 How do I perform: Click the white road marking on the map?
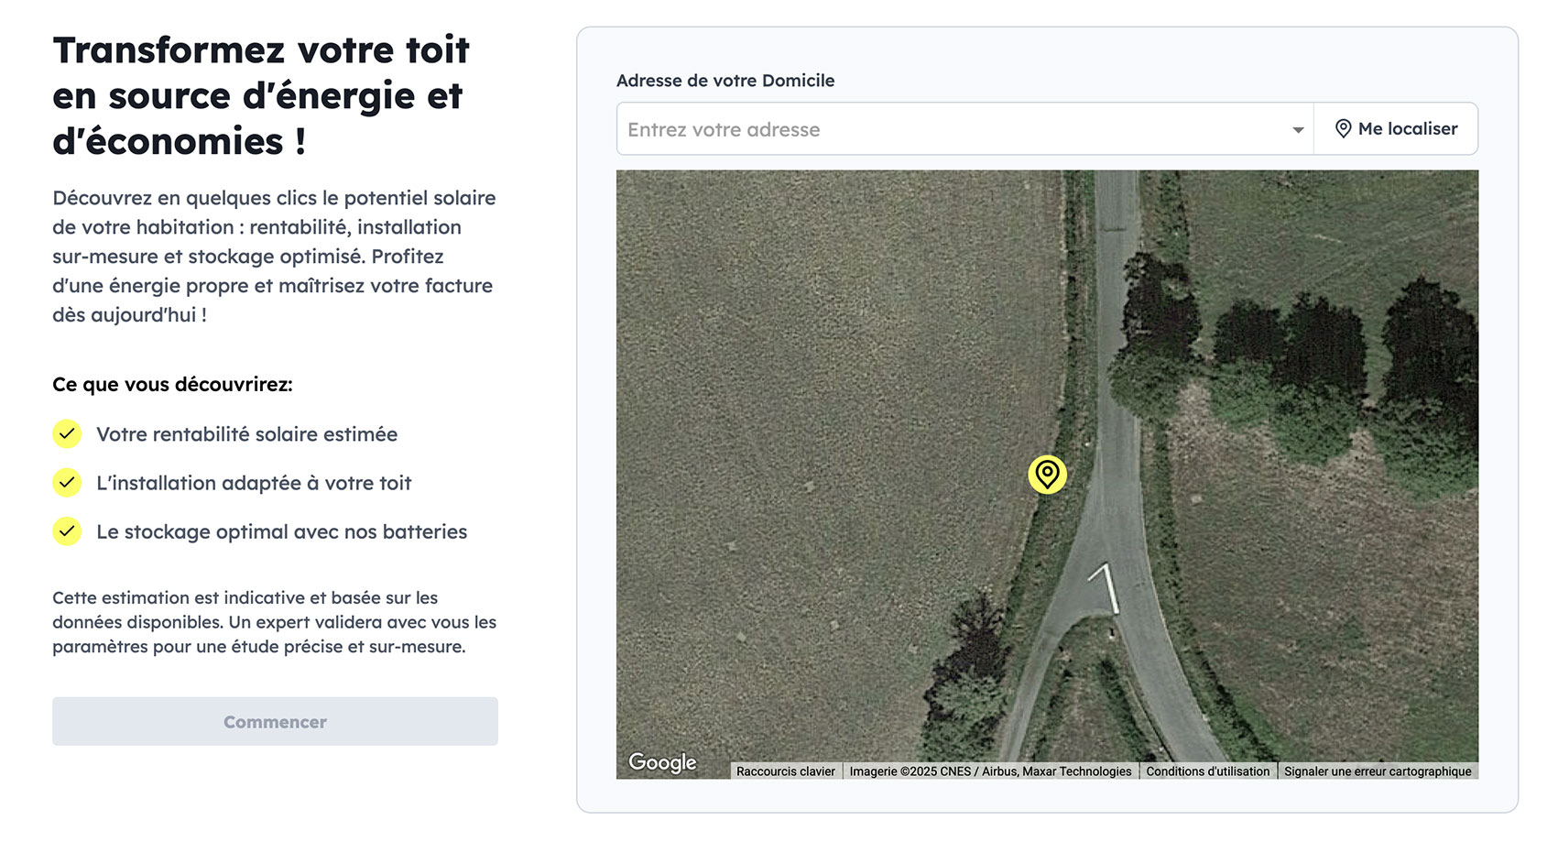point(1105,587)
